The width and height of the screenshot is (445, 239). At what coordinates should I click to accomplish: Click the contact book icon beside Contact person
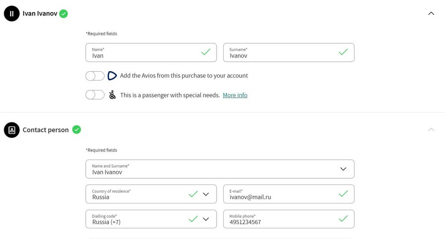11,130
